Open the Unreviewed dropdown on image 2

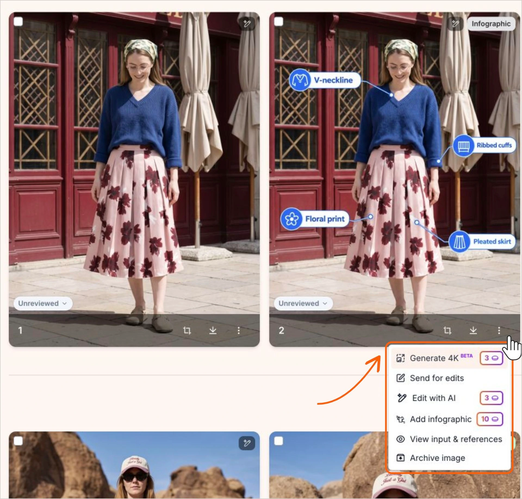point(303,303)
